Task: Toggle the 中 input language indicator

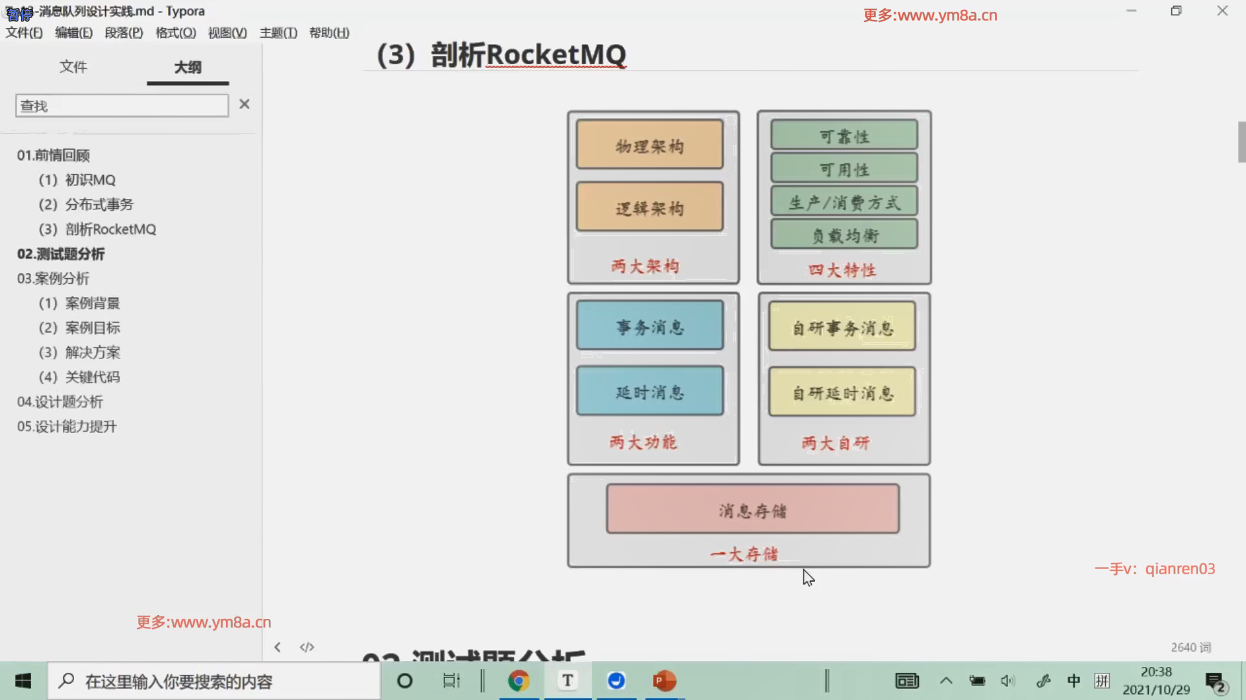Action: pyautogui.click(x=1073, y=681)
